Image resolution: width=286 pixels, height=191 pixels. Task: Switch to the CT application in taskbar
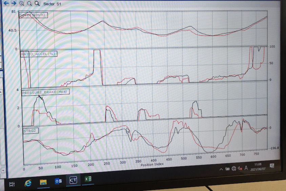pos(73,180)
